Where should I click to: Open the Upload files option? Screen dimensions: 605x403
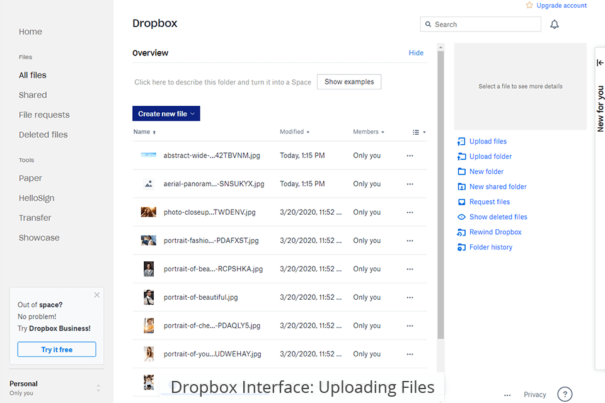pyautogui.click(x=487, y=141)
